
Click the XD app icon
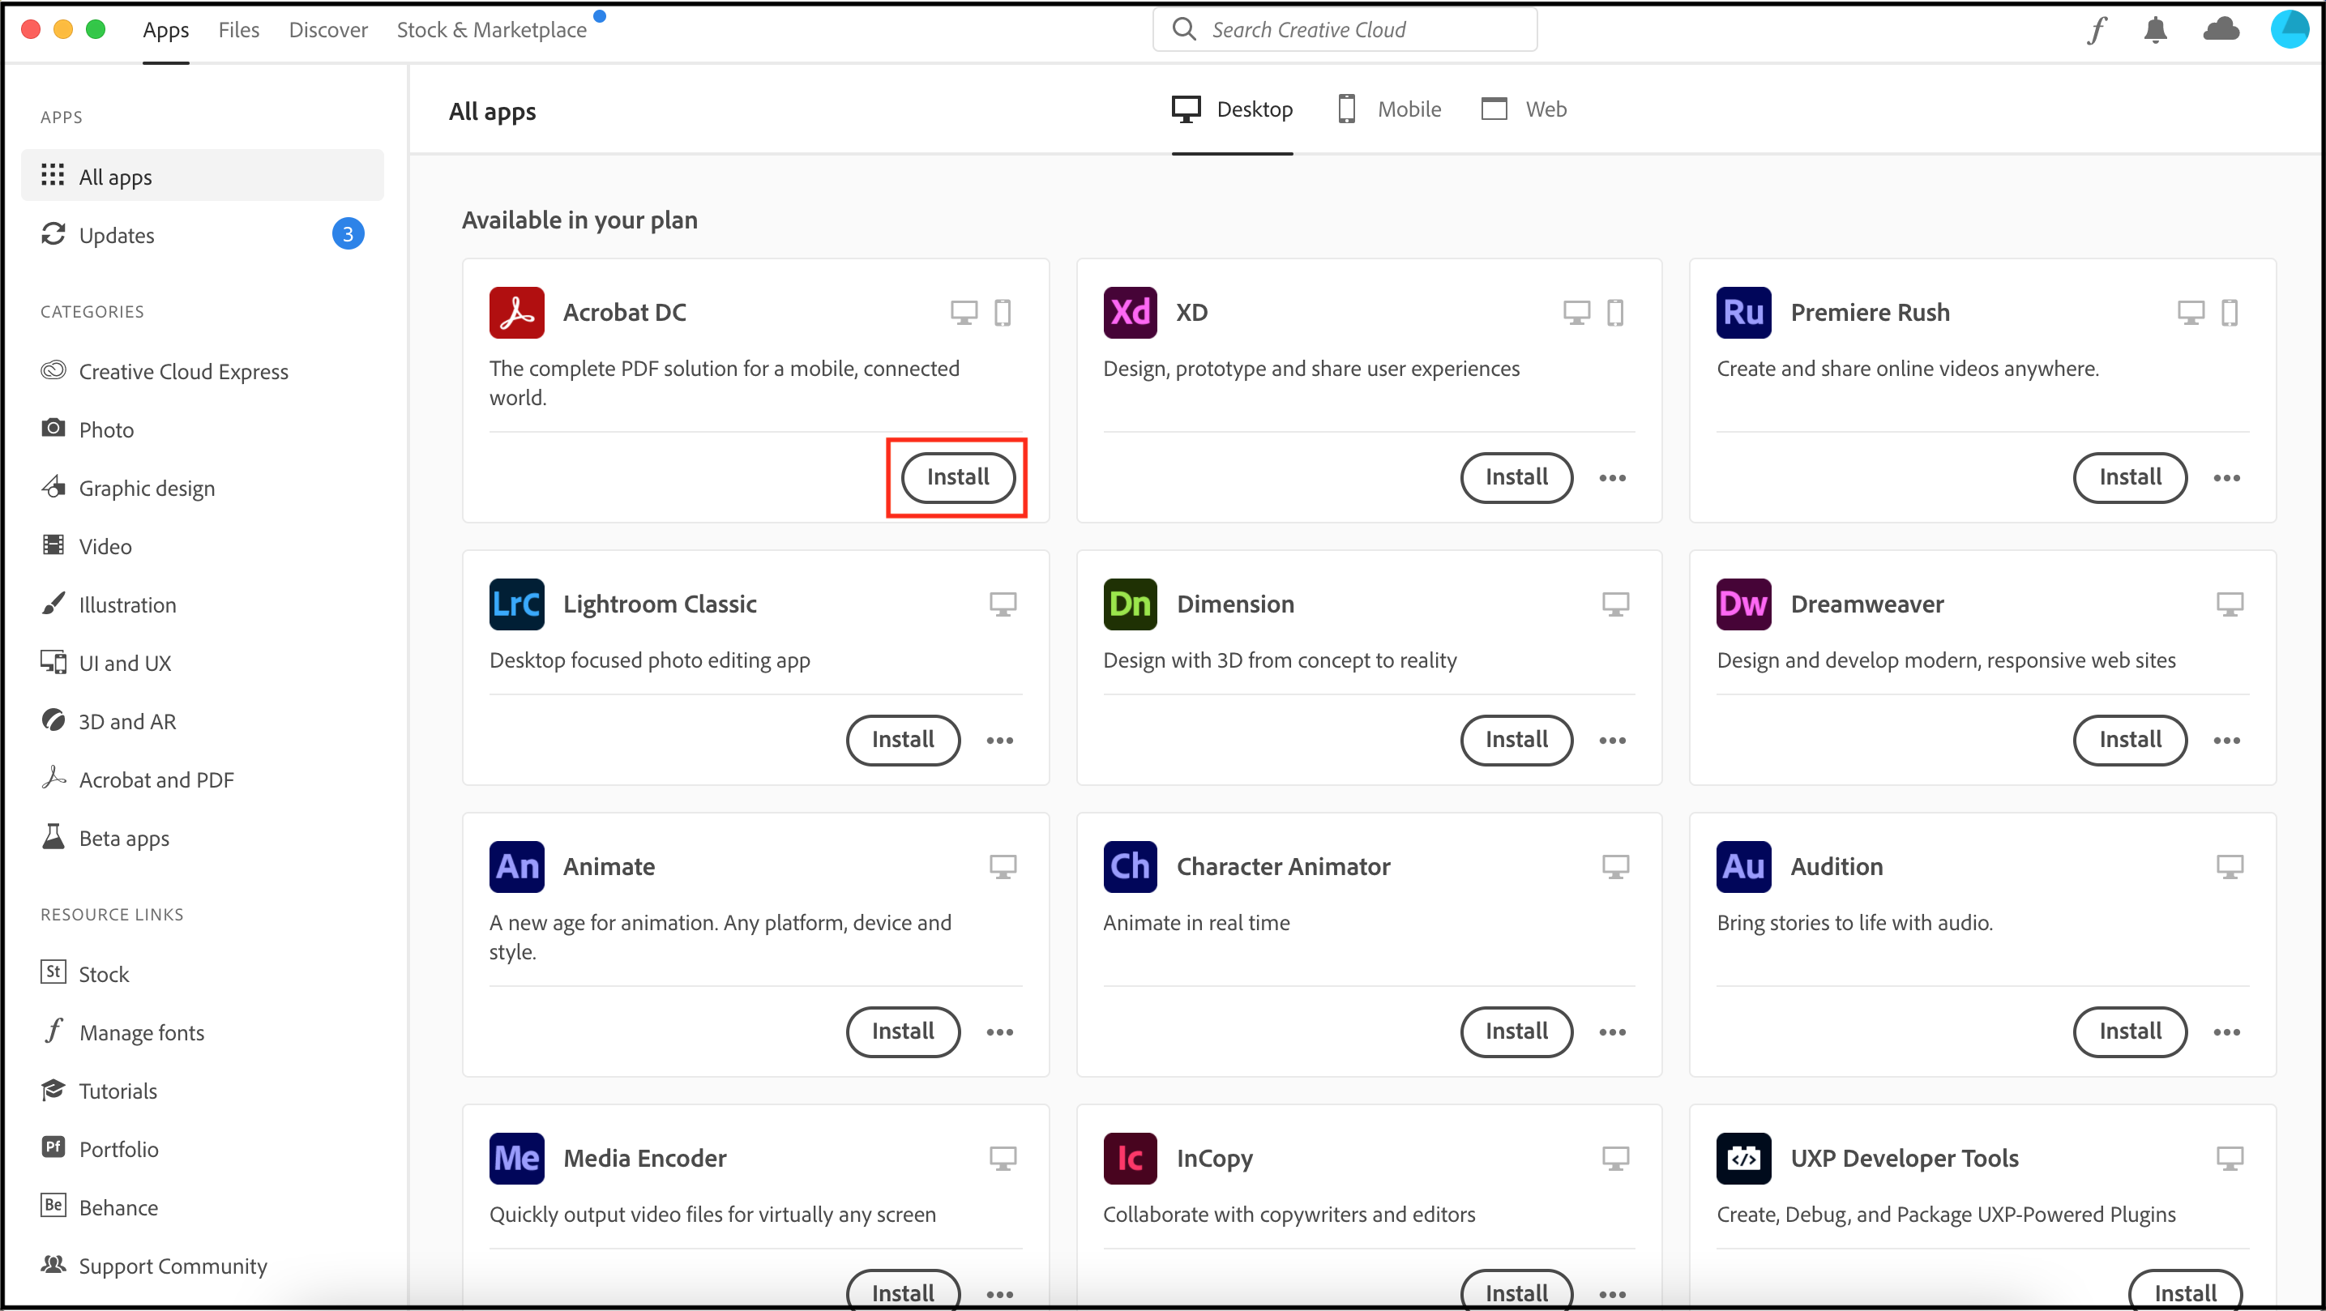pyautogui.click(x=1130, y=311)
